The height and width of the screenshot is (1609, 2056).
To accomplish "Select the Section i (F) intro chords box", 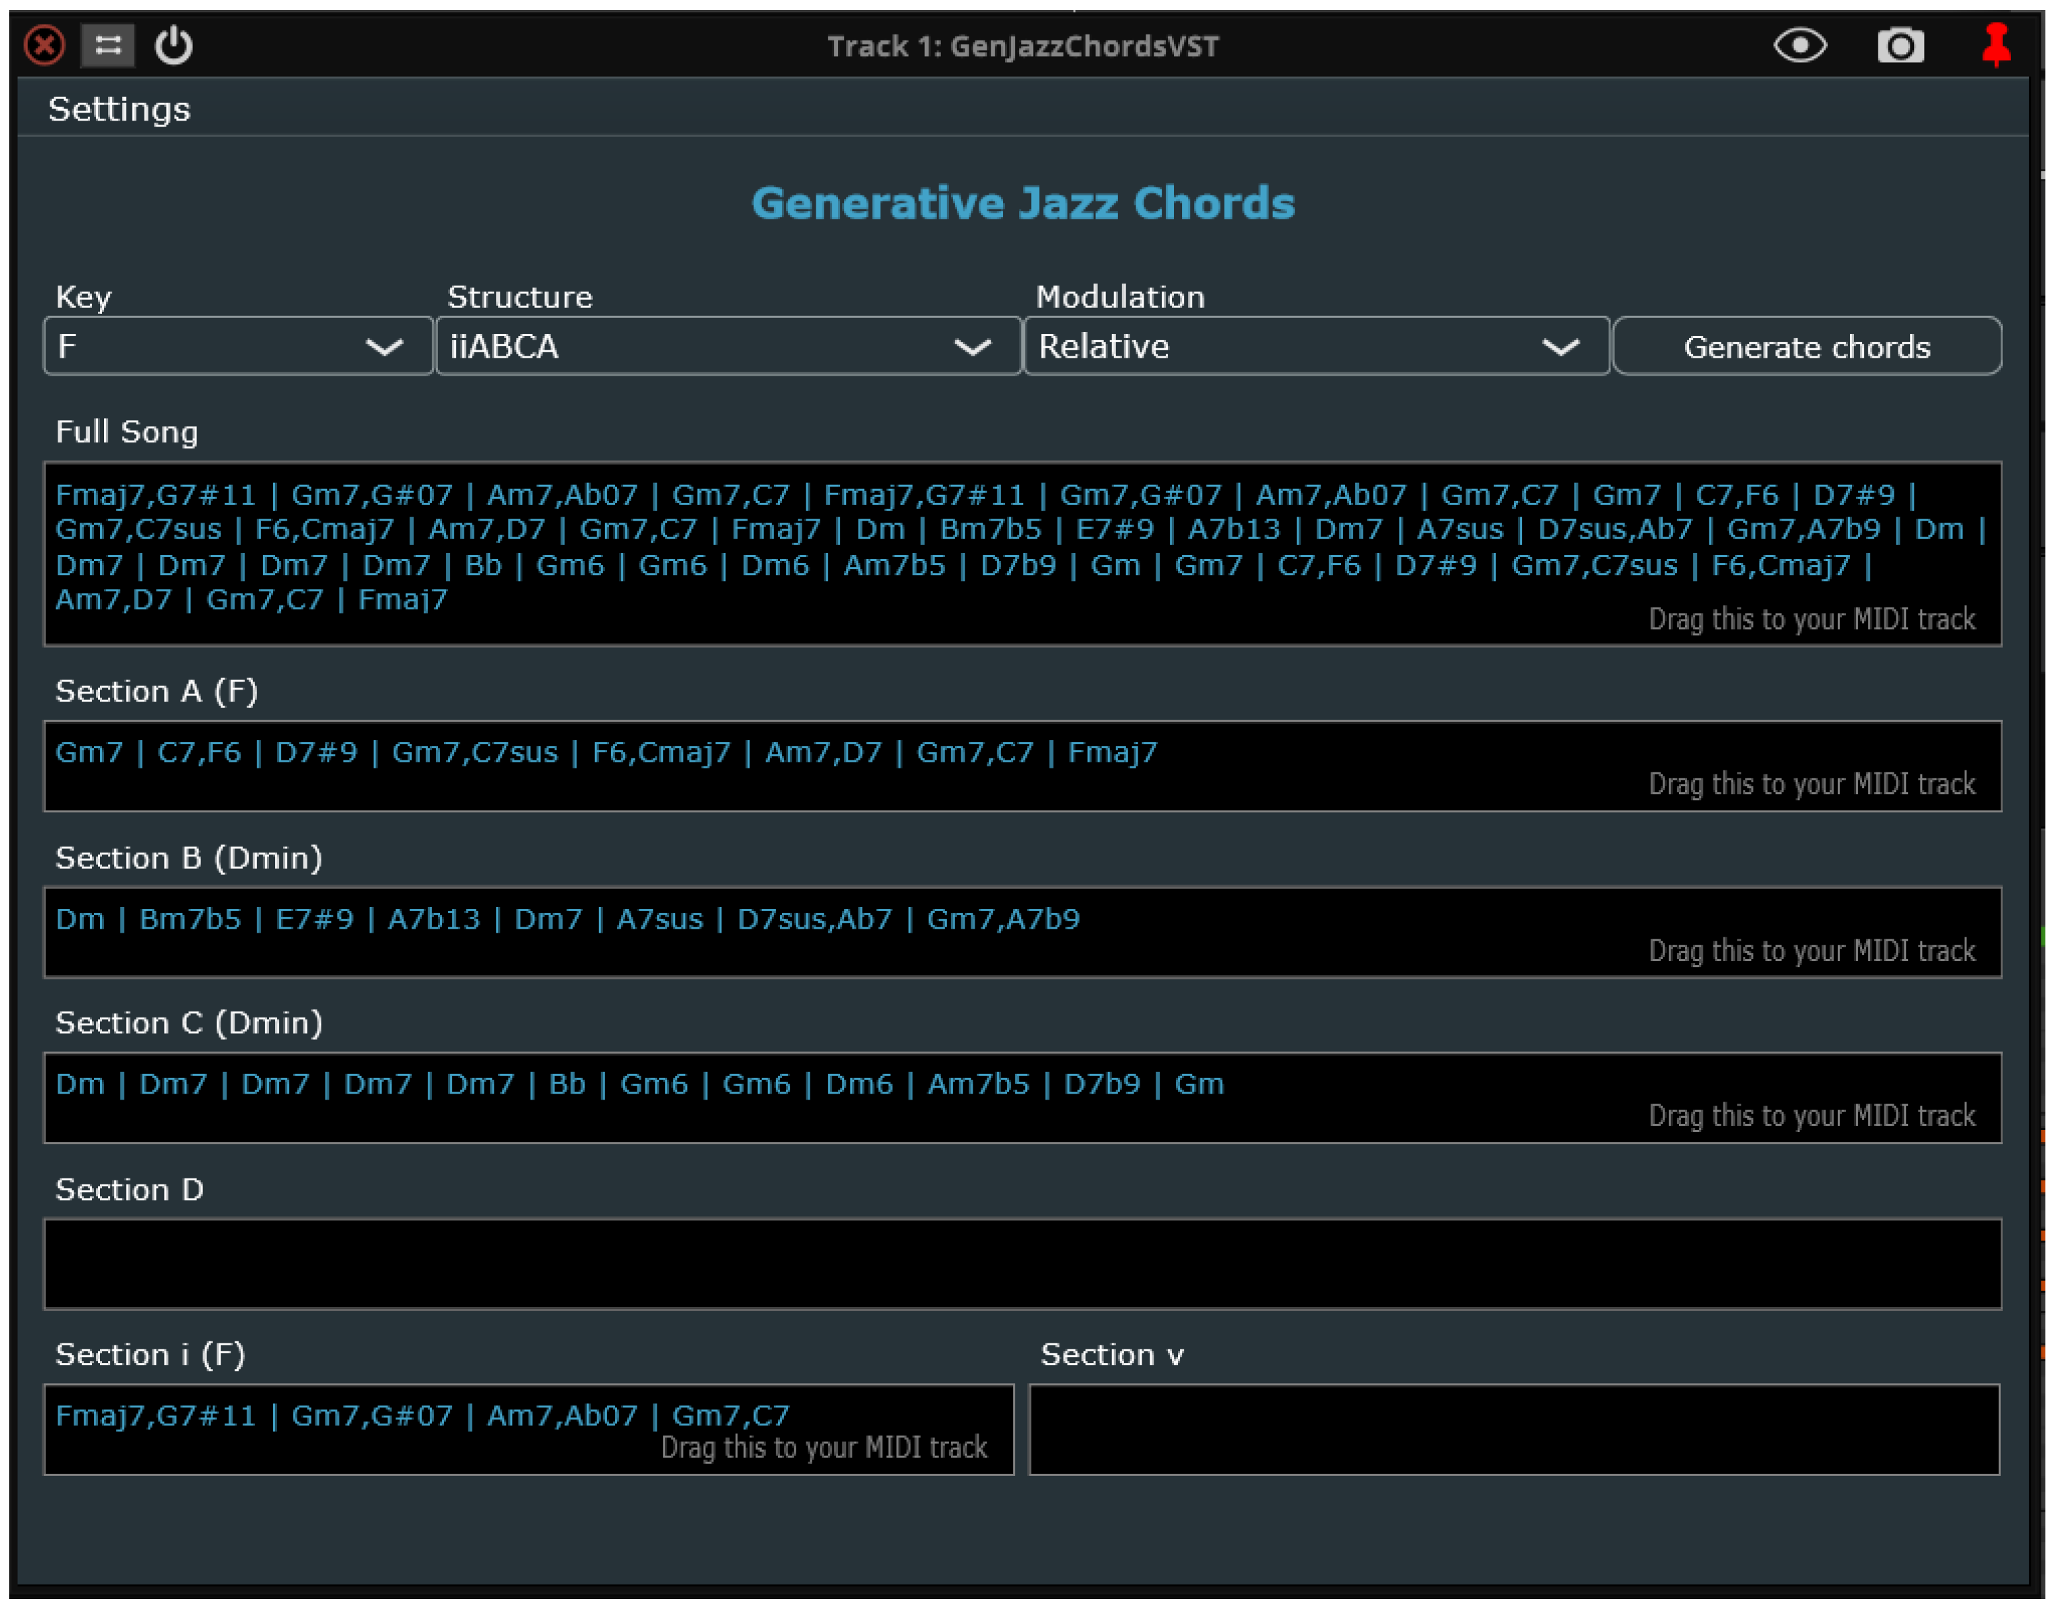I will [x=527, y=1429].
